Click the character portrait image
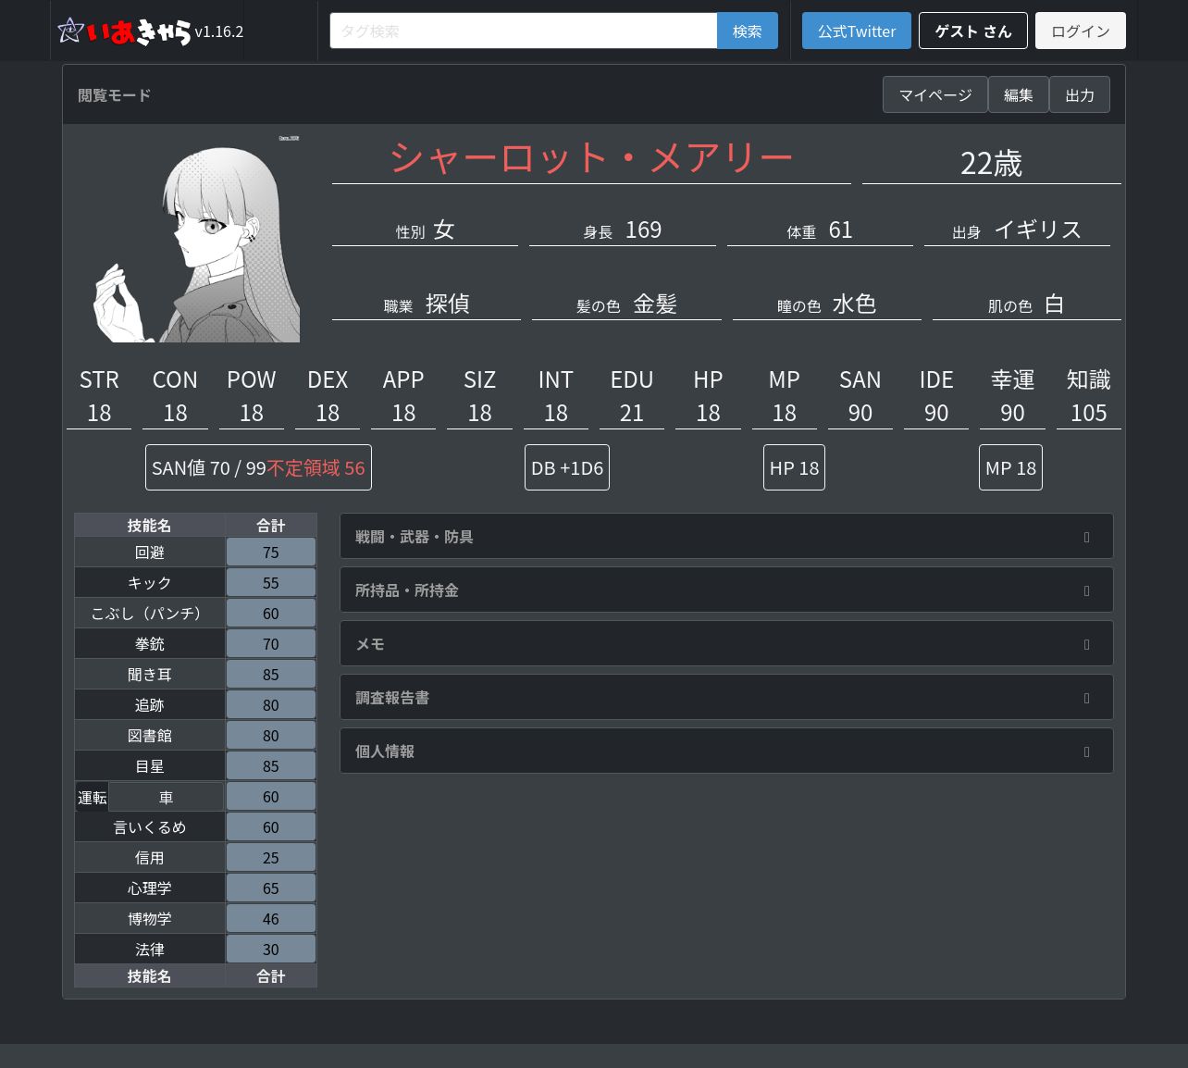 click(x=197, y=238)
